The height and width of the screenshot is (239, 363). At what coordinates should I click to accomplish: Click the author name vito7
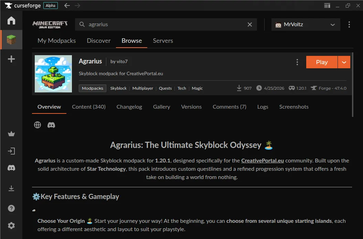click(122, 61)
